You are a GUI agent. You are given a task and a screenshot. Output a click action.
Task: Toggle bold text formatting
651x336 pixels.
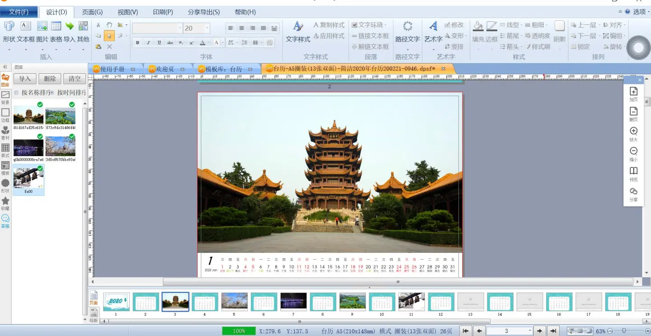137,43
